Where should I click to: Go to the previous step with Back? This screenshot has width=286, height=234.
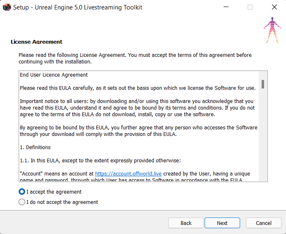point(186,223)
